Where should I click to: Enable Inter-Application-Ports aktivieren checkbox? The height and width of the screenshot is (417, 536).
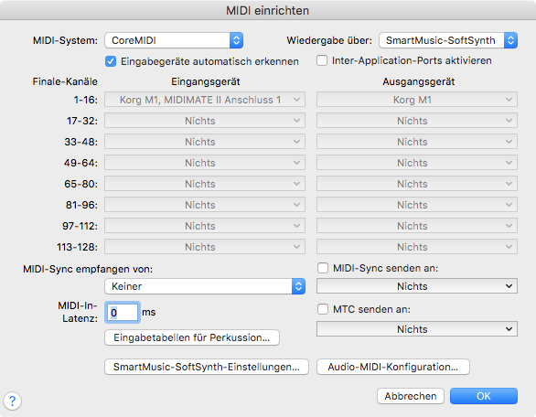coord(322,60)
